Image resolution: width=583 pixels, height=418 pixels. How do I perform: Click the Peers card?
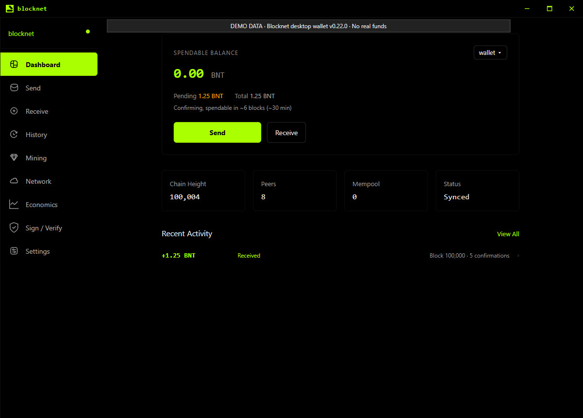click(x=295, y=191)
